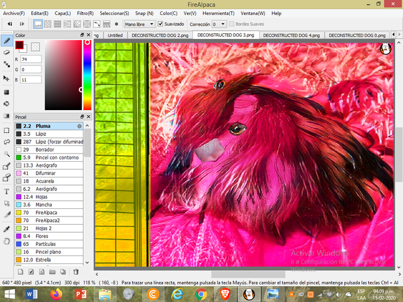Uncheck the Suavizado checkbox

point(161,24)
